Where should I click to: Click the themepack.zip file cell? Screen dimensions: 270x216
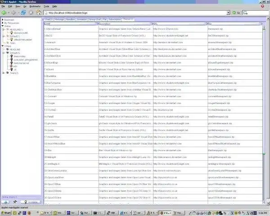(235, 29)
